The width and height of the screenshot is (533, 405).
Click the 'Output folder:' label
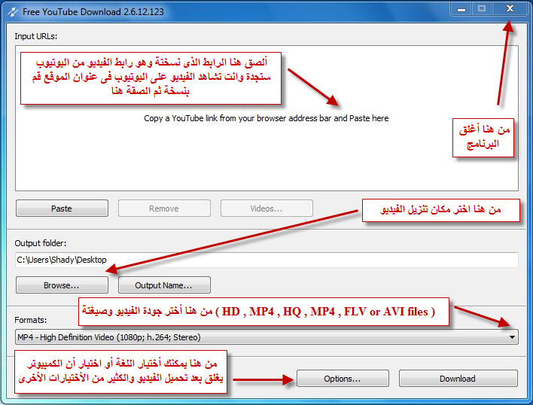pos(41,243)
